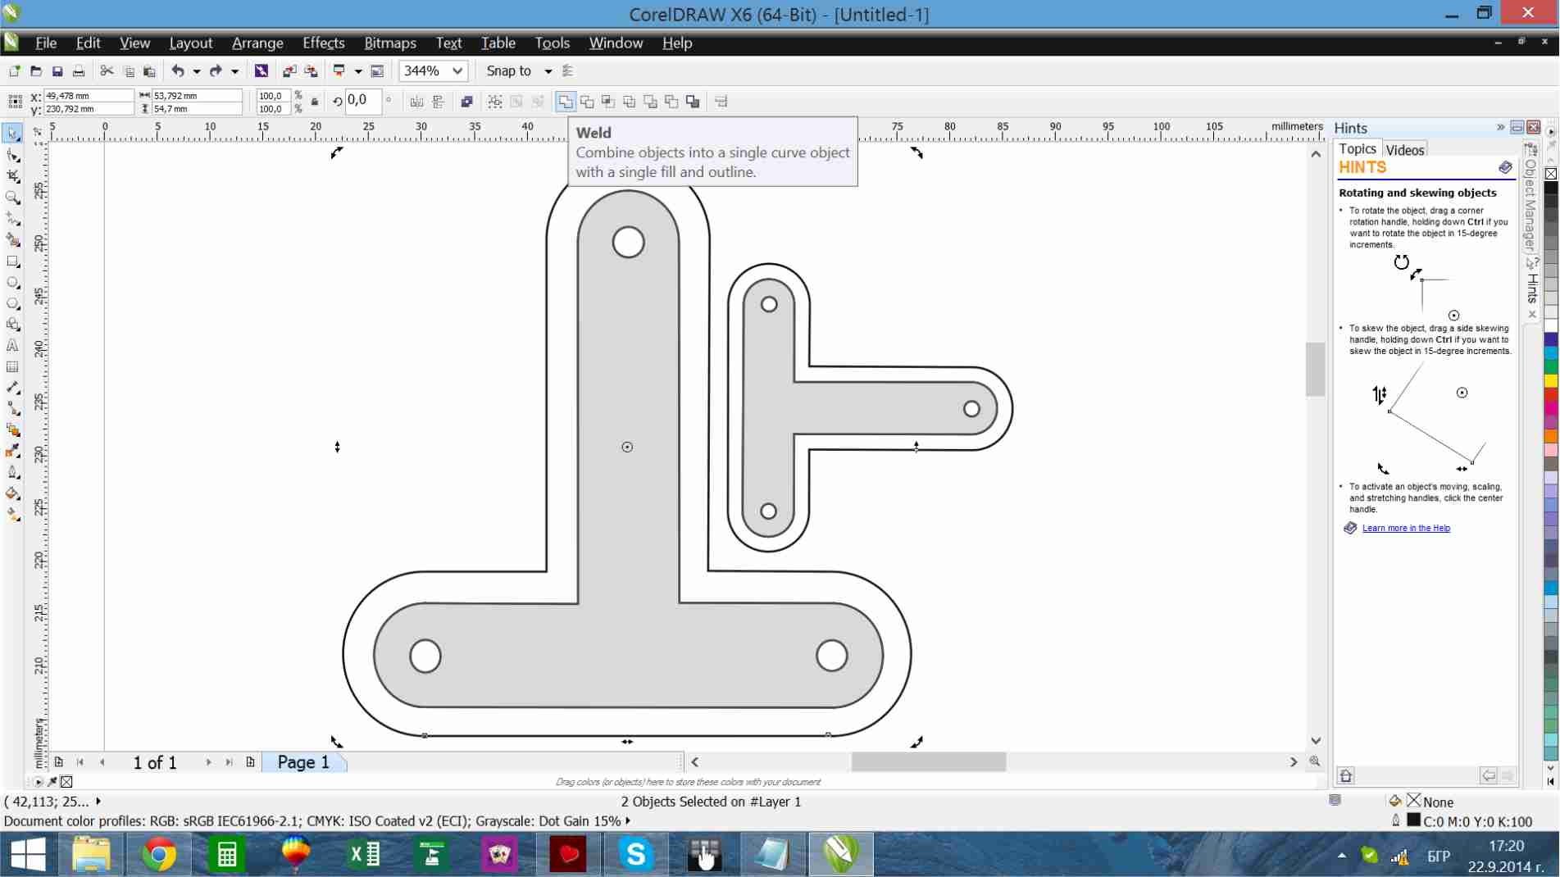Click the Windows Start button

28,855
